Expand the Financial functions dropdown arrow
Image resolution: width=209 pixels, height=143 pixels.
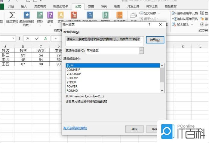(x=40, y=25)
